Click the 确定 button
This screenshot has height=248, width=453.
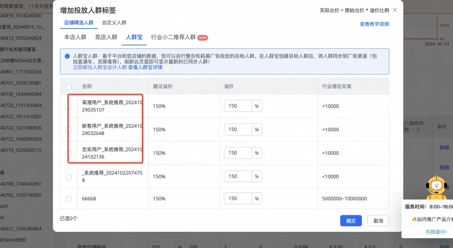[x=351, y=221]
